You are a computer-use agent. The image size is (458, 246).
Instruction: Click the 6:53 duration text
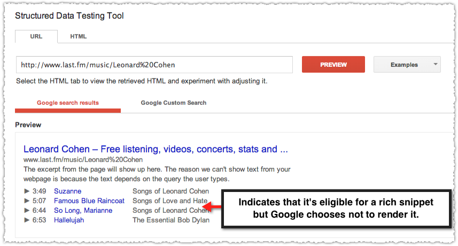[x=39, y=220]
